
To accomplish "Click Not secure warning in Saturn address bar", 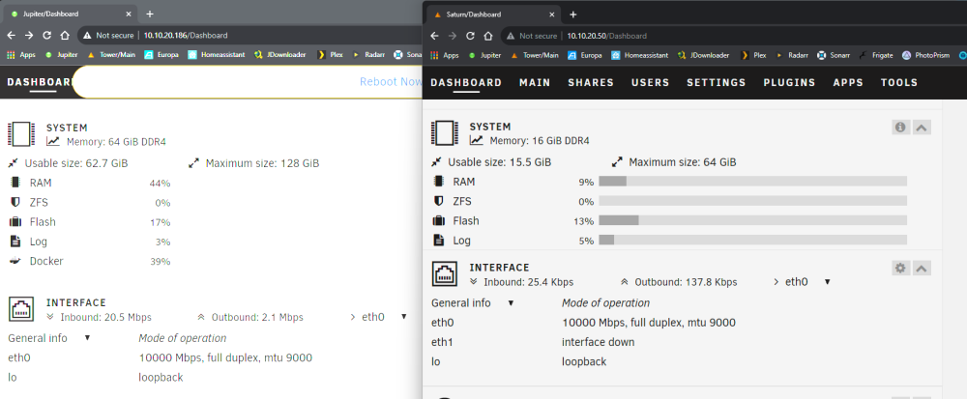I will [534, 36].
